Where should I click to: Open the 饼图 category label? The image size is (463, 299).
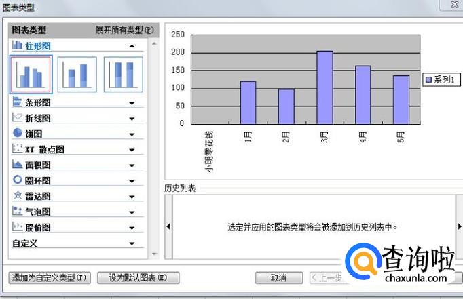pos(33,134)
